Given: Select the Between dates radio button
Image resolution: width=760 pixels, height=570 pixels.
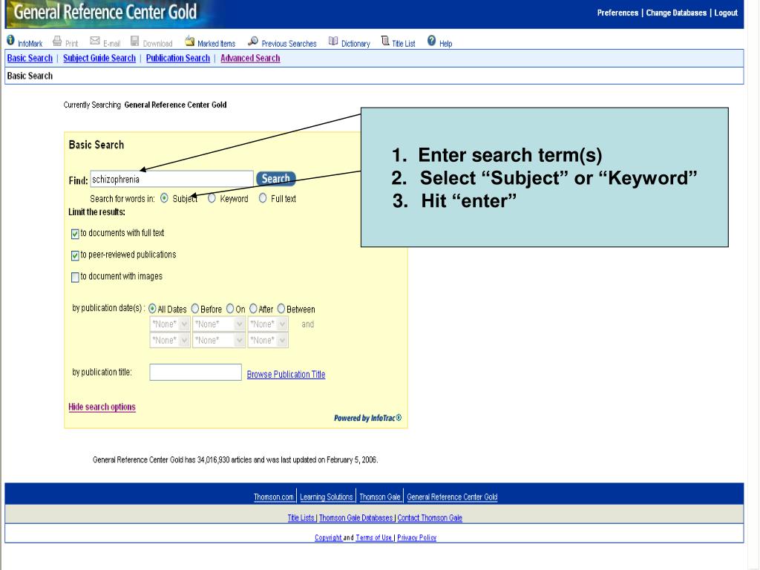Looking at the screenshot, I should [x=281, y=308].
